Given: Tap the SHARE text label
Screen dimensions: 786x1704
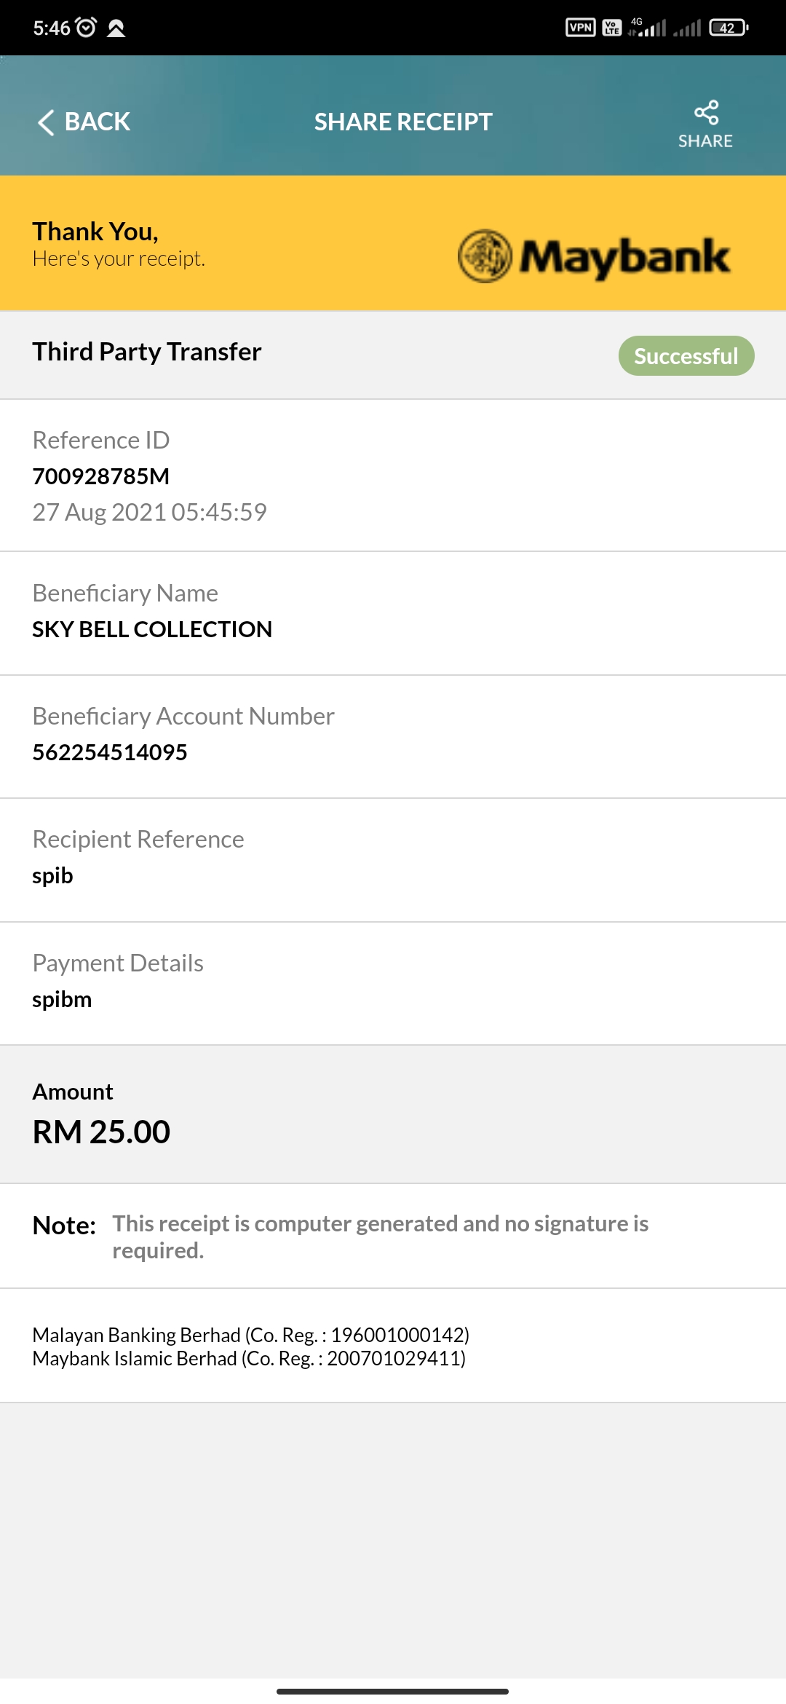Looking at the screenshot, I should (705, 141).
